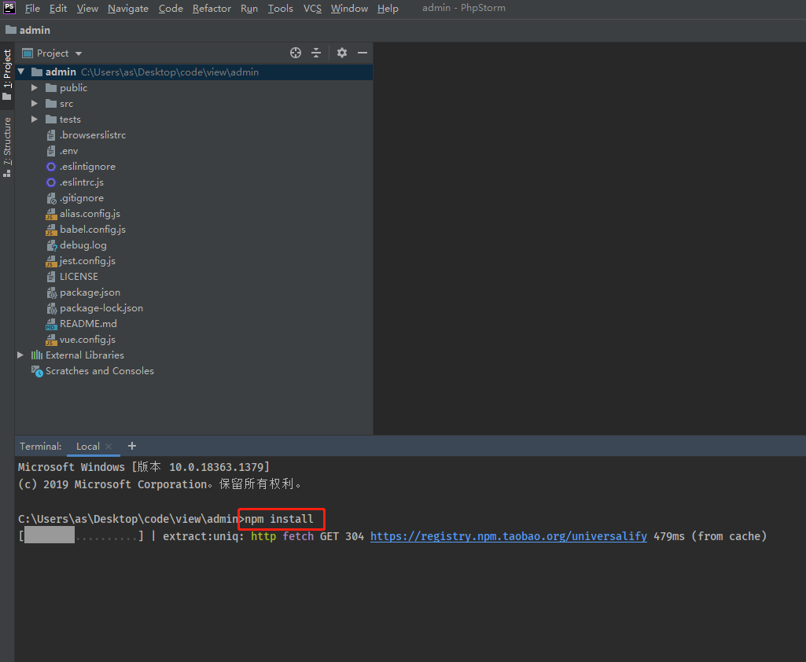Select Scratches and Consoles label
The width and height of the screenshot is (806, 662).
pyautogui.click(x=100, y=370)
